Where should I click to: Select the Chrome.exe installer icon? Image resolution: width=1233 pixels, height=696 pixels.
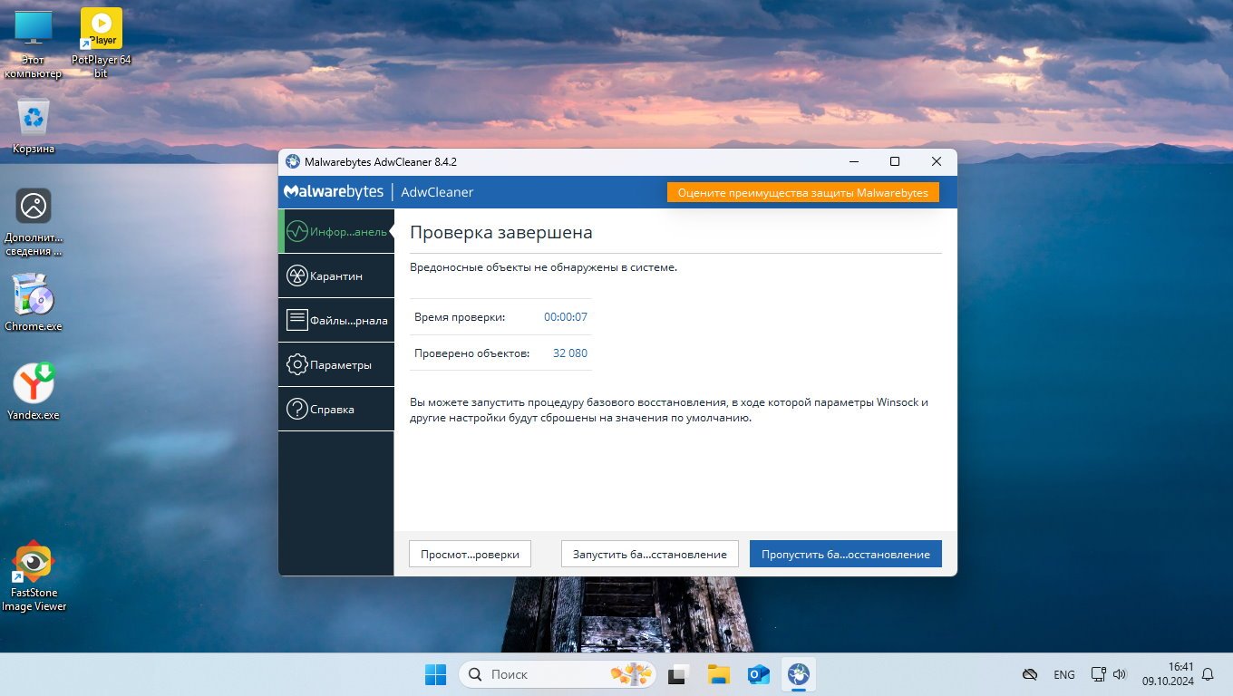coord(34,302)
